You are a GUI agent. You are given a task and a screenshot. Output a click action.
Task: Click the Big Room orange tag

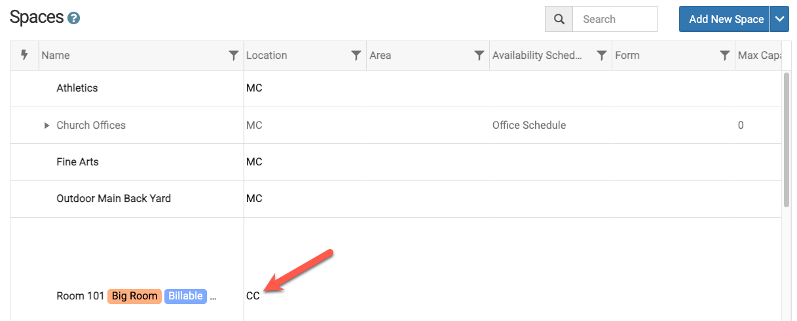click(x=135, y=296)
